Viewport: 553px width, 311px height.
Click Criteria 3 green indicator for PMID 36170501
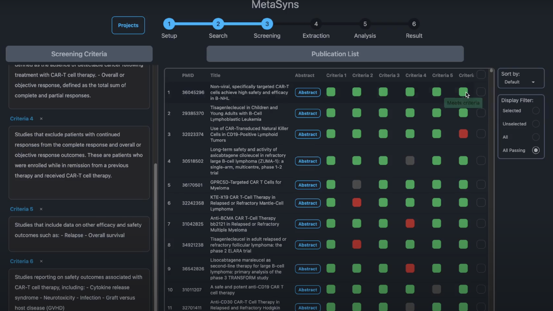383,185
